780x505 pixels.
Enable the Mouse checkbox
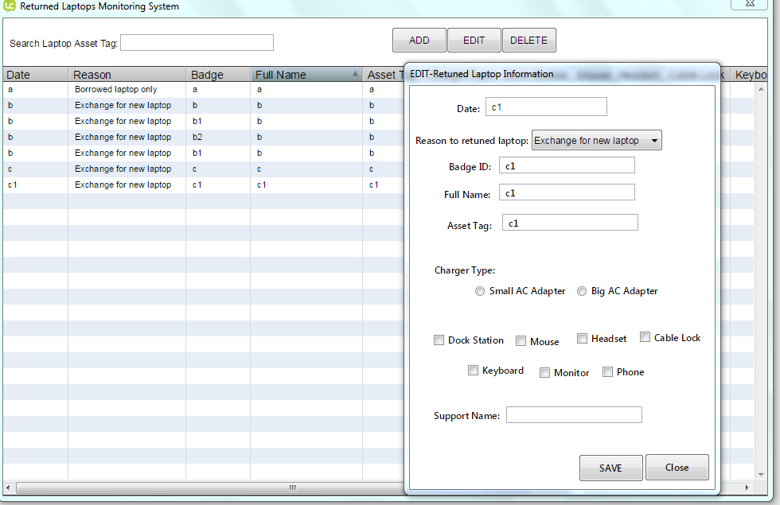coord(521,341)
